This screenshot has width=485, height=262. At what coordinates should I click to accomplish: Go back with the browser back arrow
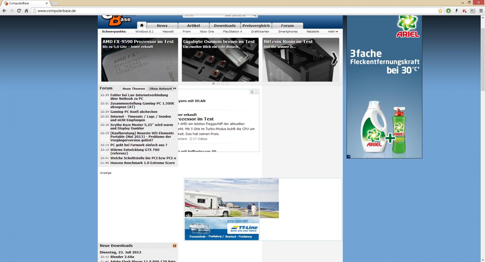pyautogui.click(x=4, y=11)
